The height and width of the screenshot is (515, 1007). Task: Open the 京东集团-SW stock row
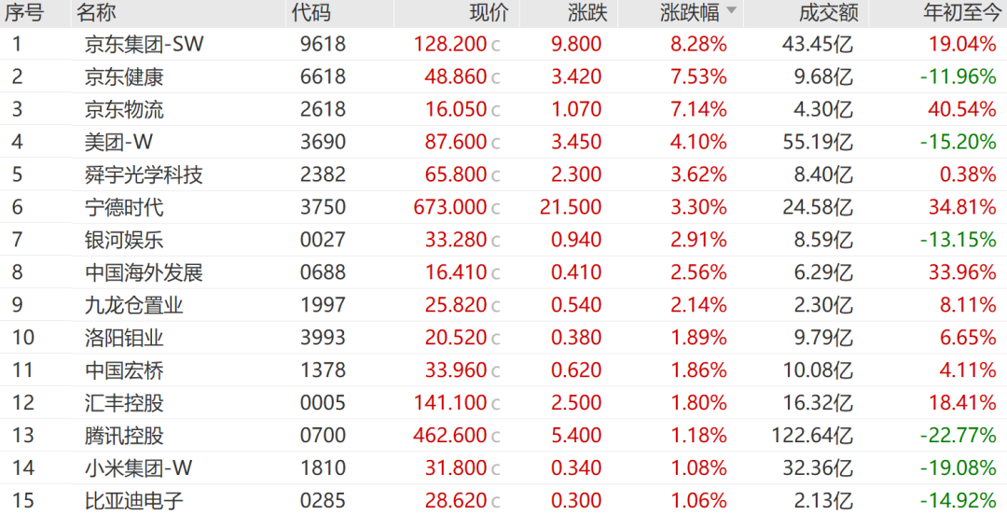(x=504, y=44)
